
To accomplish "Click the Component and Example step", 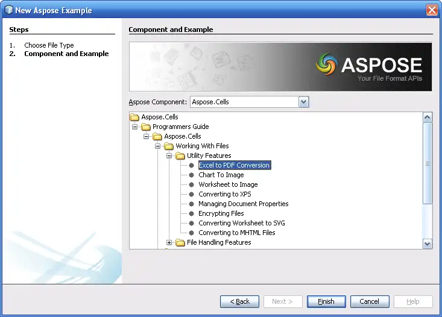I will point(66,54).
